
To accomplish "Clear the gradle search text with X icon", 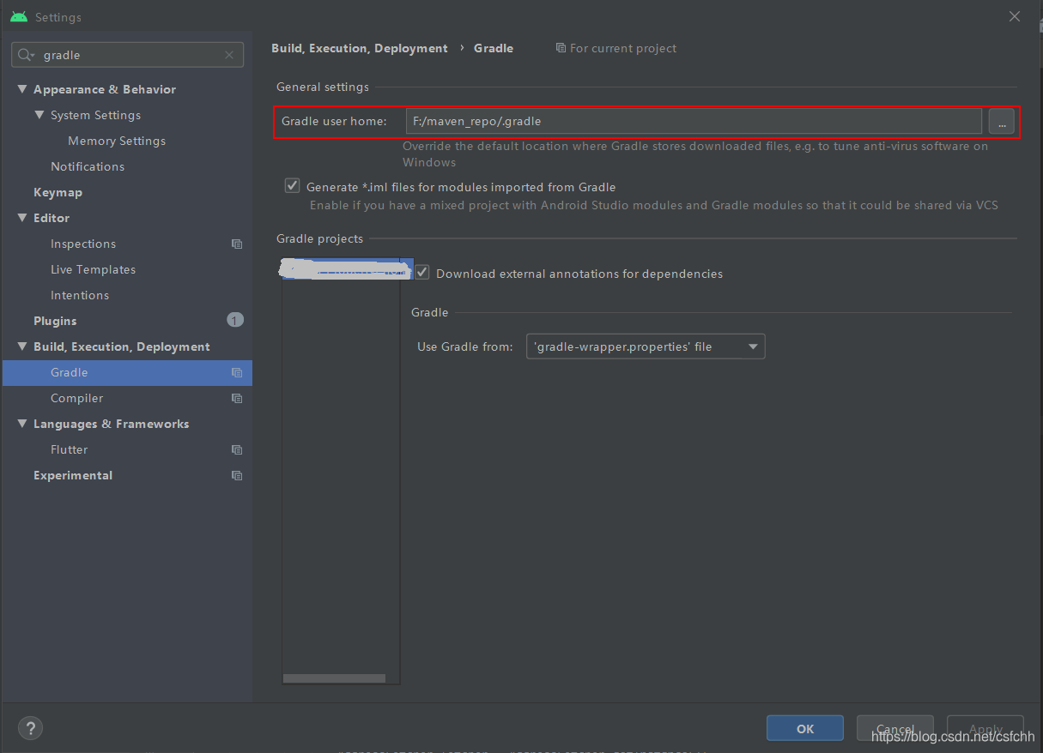I will pos(229,55).
